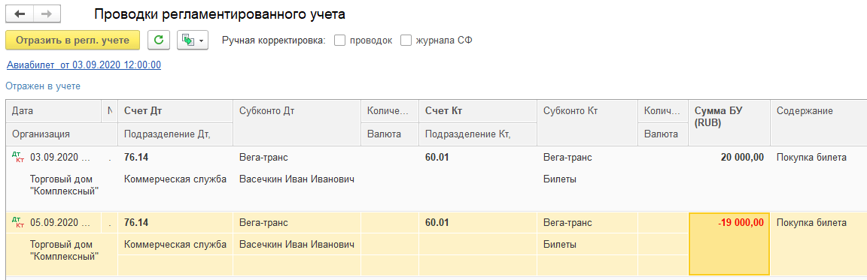Screen dimensions: 867x280
Task: Click Отражен в учете status link
Action: click(x=43, y=86)
